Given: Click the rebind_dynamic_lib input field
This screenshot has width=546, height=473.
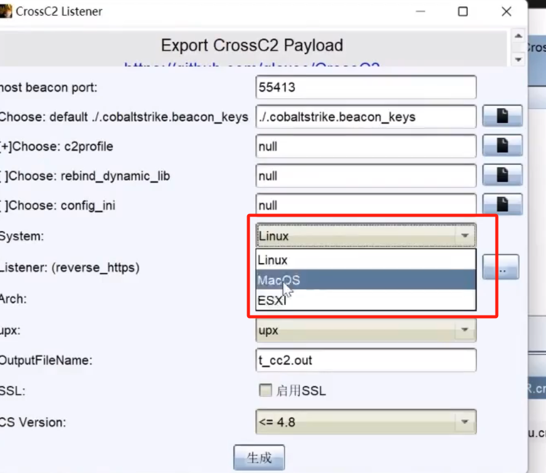Looking at the screenshot, I should (366, 176).
